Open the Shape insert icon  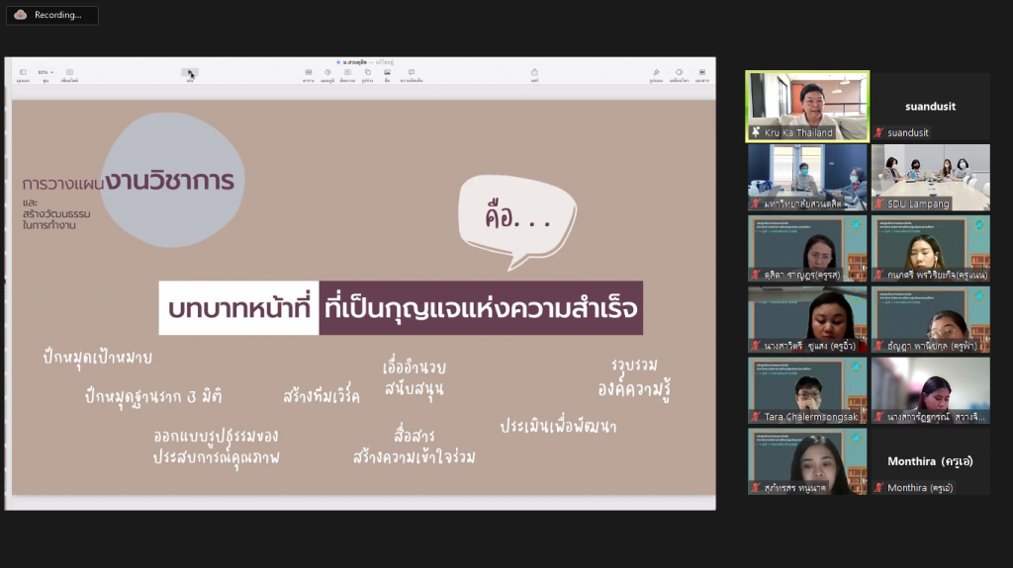point(367,73)
